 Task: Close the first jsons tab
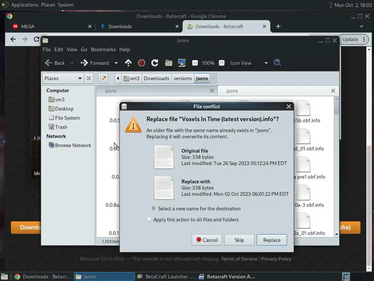(x=211, y=91)
